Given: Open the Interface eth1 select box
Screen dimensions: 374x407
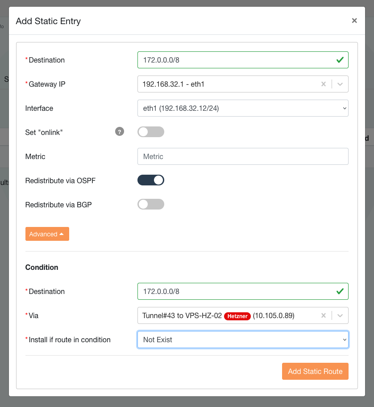Looking at the screenshot, I should pyautogui.click(x=242, y=108).
